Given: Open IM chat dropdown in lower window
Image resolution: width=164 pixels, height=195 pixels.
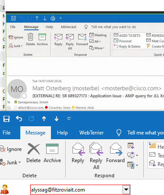Looking at the screenshot, I should [132, 155].
